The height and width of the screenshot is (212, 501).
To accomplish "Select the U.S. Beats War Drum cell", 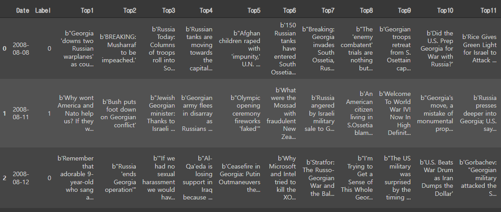I will click(x=436, y=178).
